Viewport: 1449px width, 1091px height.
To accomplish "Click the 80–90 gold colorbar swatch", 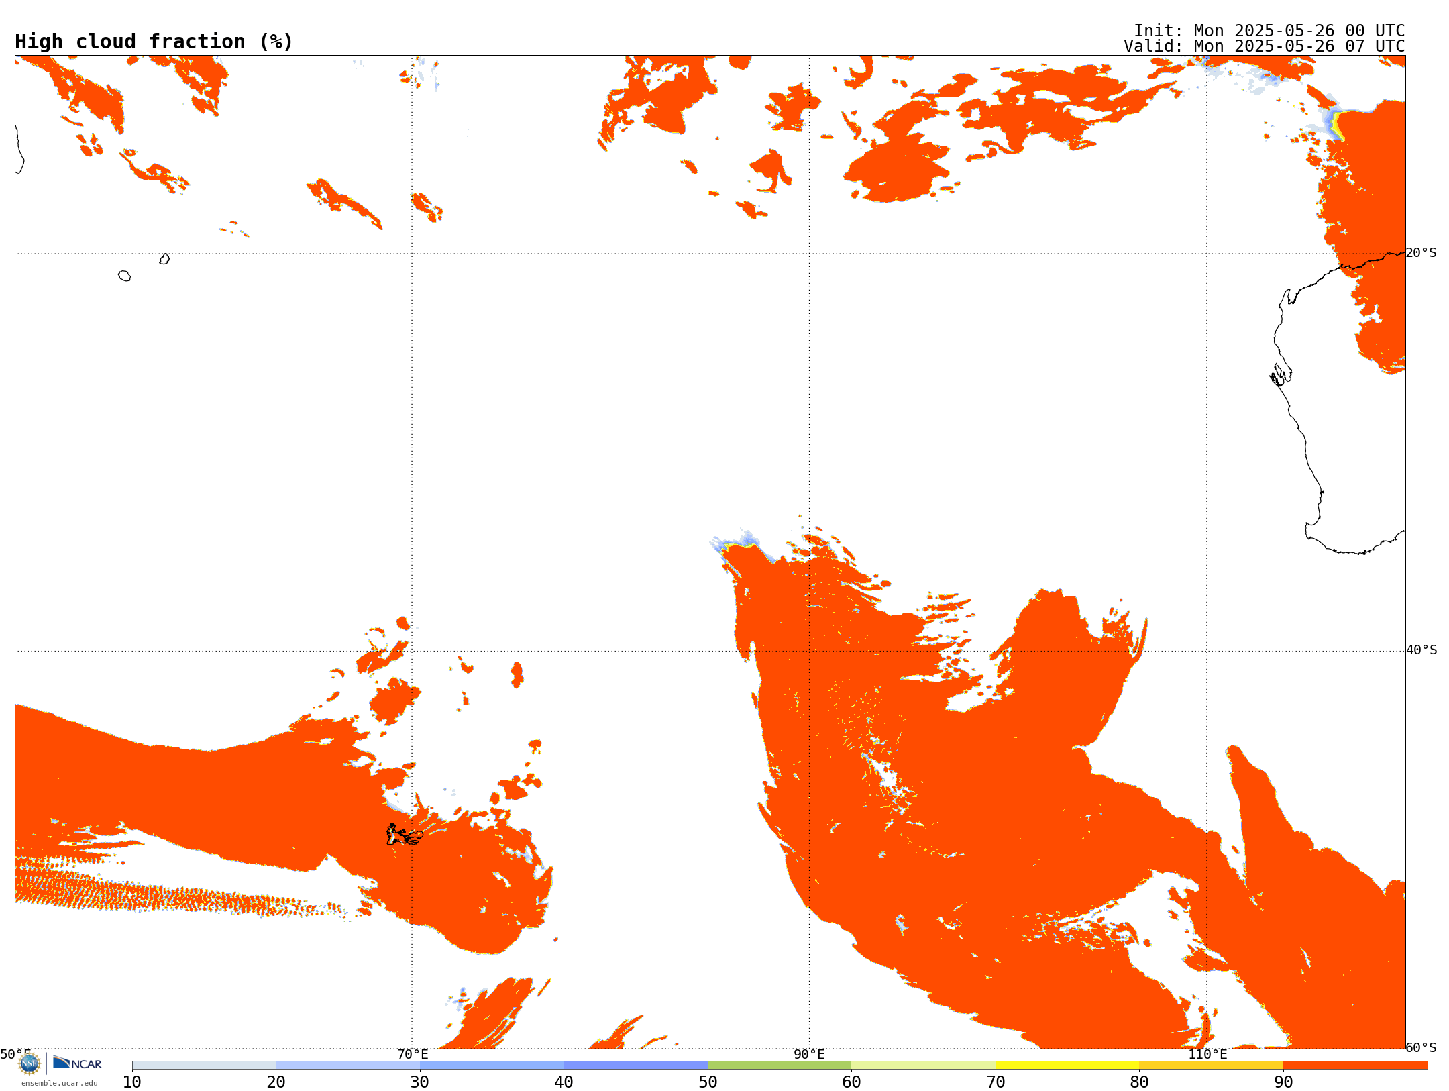I will 1211,1066.
